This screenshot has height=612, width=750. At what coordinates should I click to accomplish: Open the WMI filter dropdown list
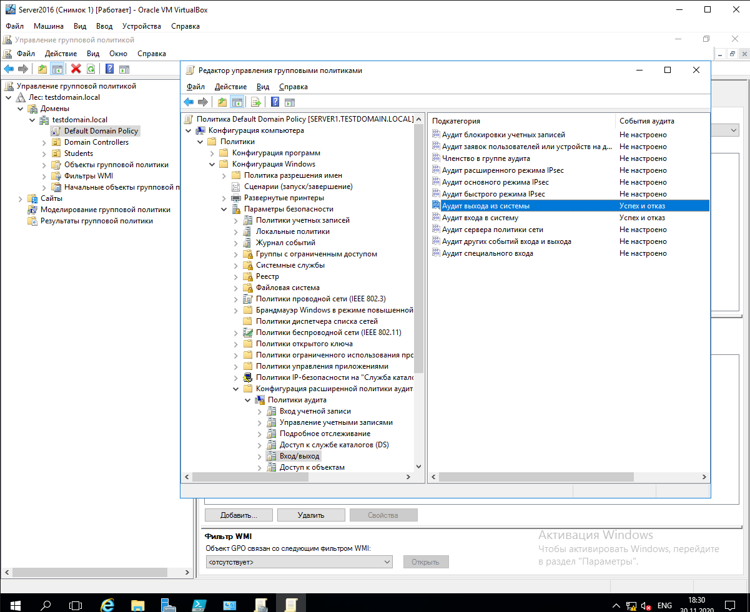pyautogui.click(x=387, y=562)
